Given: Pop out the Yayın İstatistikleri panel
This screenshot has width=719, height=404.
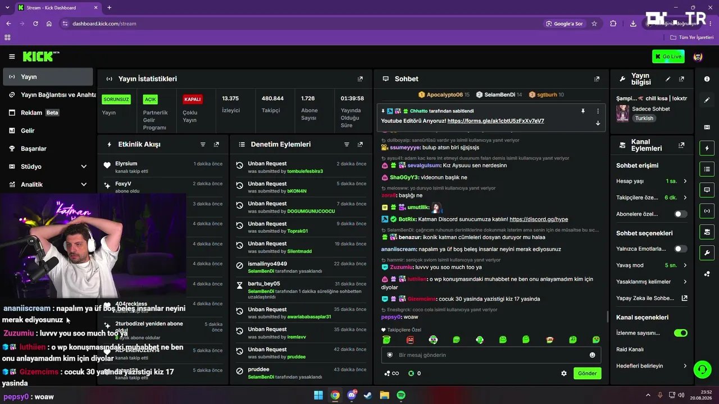Looking at the screenshot, I should 360,79.
